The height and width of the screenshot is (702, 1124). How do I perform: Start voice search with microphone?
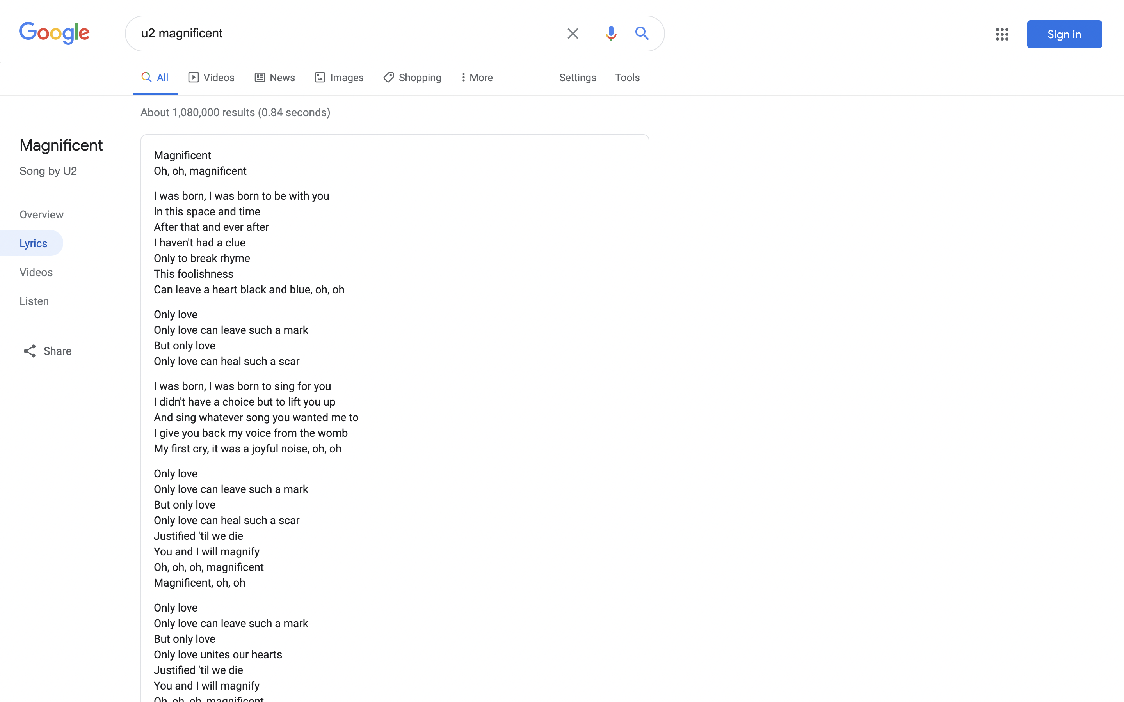point(611,34)
